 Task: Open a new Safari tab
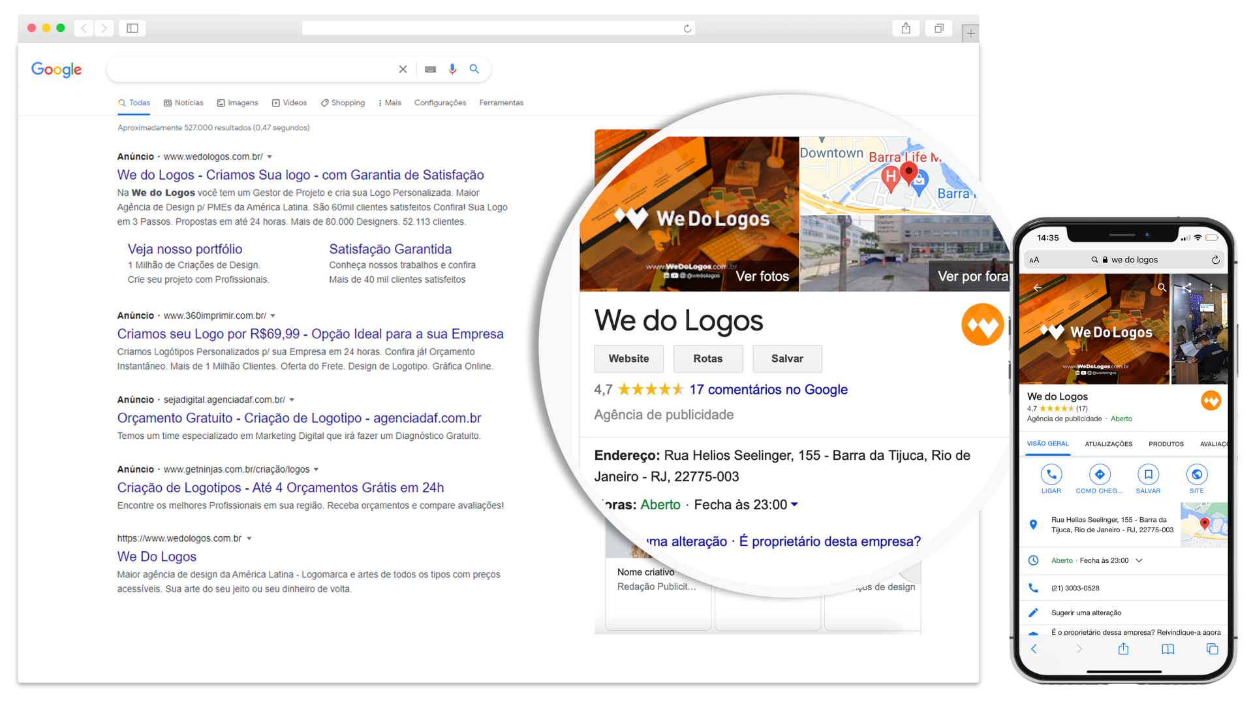970,33
